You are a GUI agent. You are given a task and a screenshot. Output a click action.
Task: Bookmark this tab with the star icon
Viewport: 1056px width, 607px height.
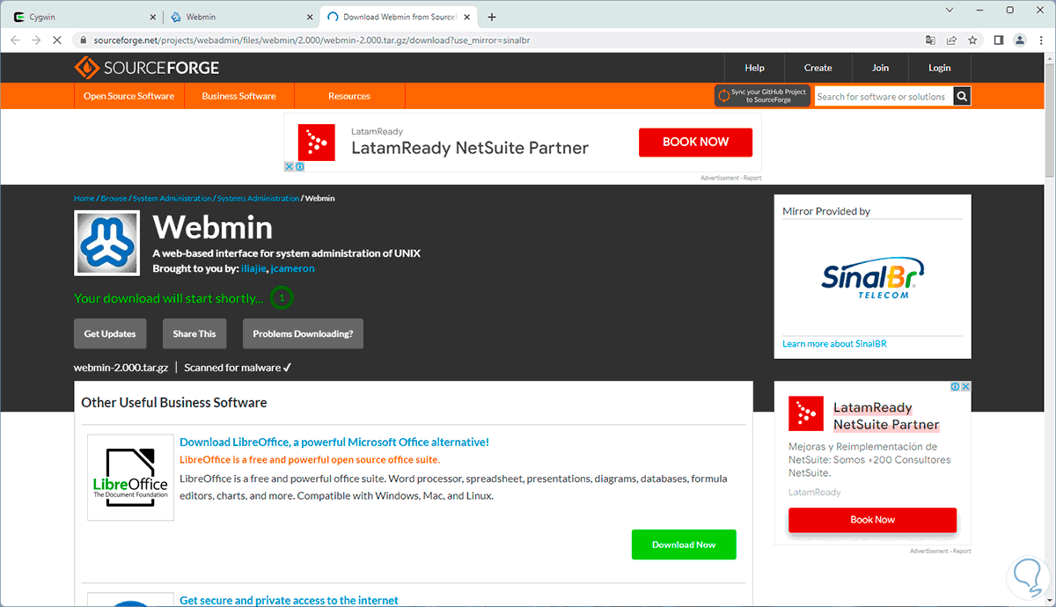pos(972,40)
